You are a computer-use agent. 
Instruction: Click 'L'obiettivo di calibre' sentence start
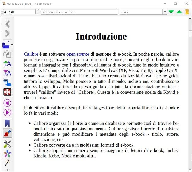coord(44,108)
